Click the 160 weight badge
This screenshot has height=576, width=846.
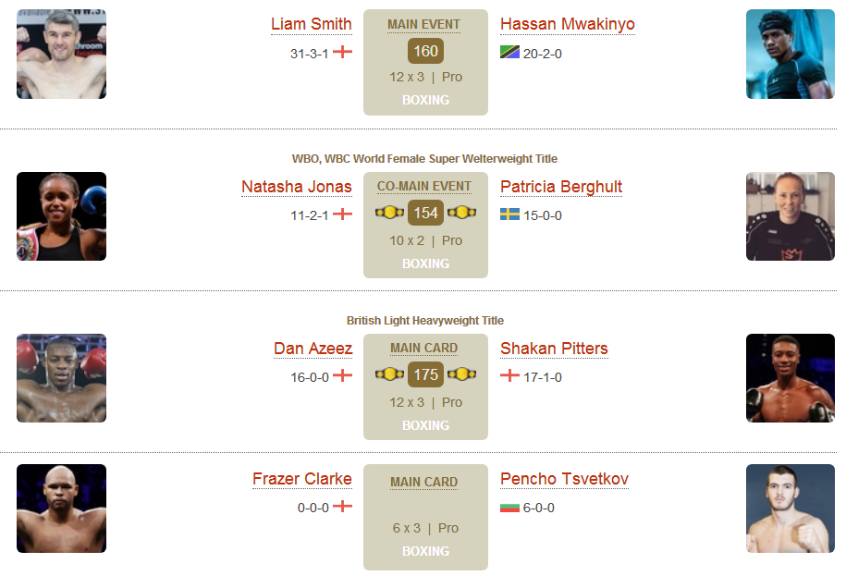(x=425, y=51)
